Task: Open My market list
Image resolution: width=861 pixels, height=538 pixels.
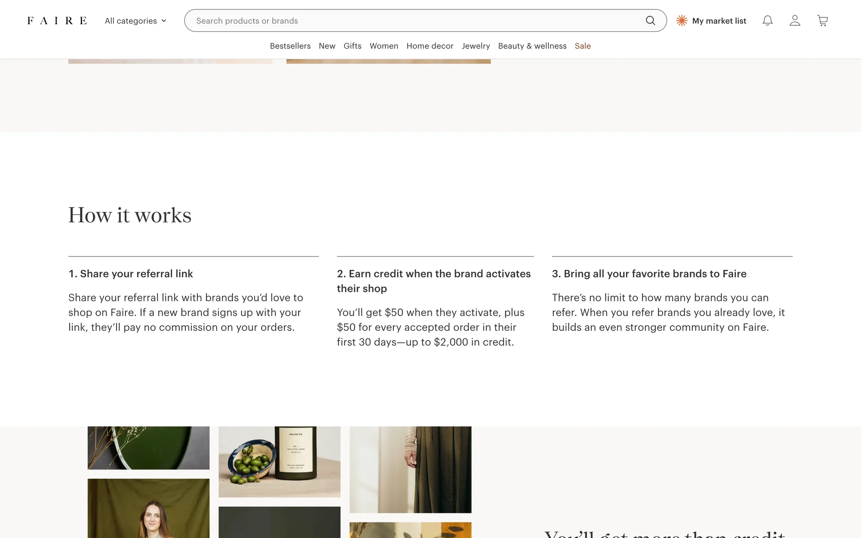Action: 719,21
